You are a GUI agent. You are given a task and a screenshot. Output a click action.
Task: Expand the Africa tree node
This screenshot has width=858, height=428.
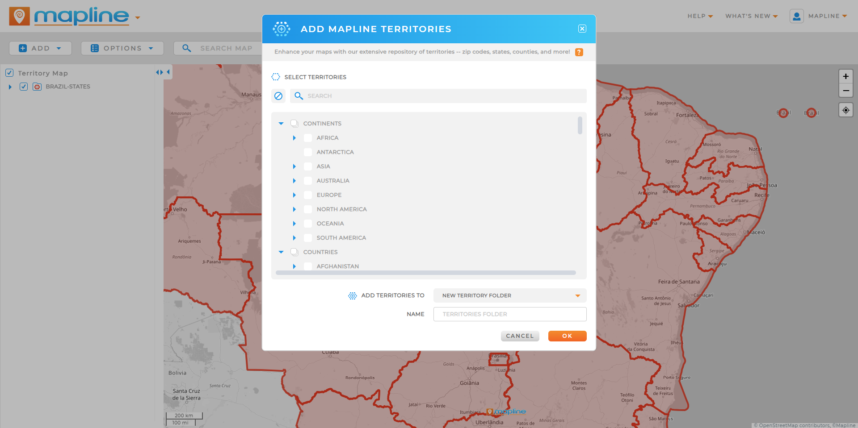pos(294,138)
